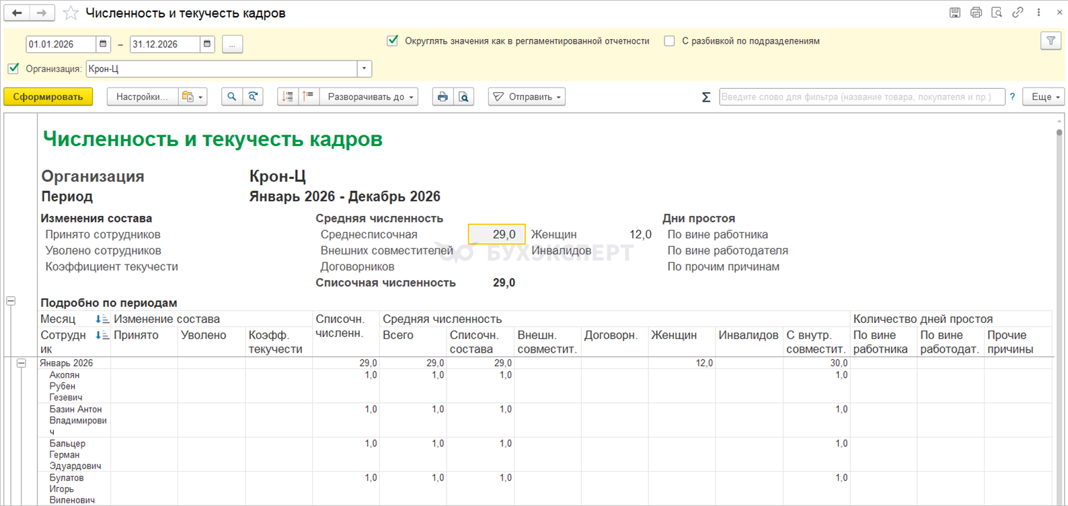Open the Организация dropdown list
The width and height of the screenshot is (1068, 506).
pyautogui.click(x=364, y=69)
